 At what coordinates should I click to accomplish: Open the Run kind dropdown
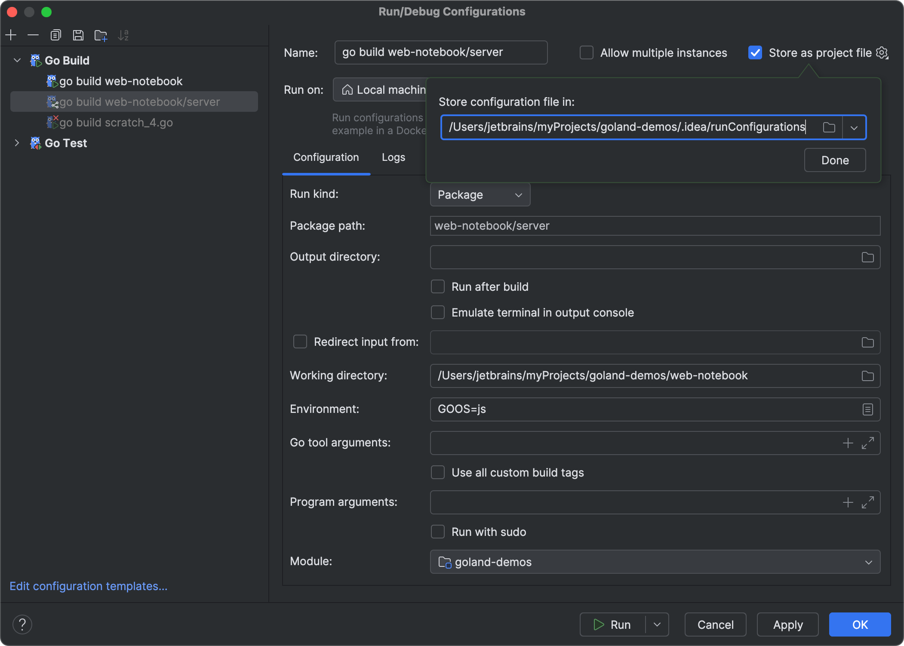(x=480, y=194)
